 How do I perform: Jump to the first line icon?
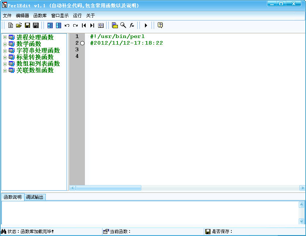pyautogui.click(x=84, y=25)
